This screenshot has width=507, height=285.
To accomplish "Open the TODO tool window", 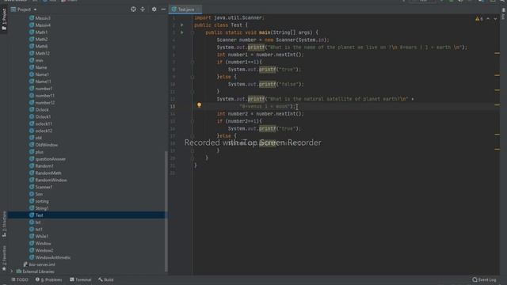I will [20, 279].
